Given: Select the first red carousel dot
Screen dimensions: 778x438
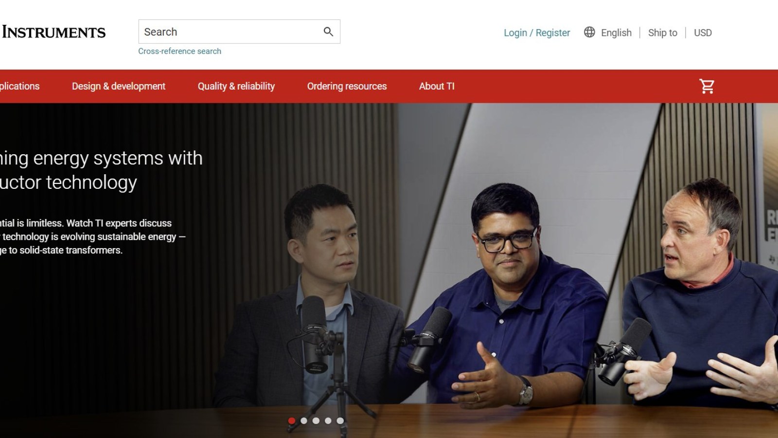Looking at the screenshot, I should [292, 420].
